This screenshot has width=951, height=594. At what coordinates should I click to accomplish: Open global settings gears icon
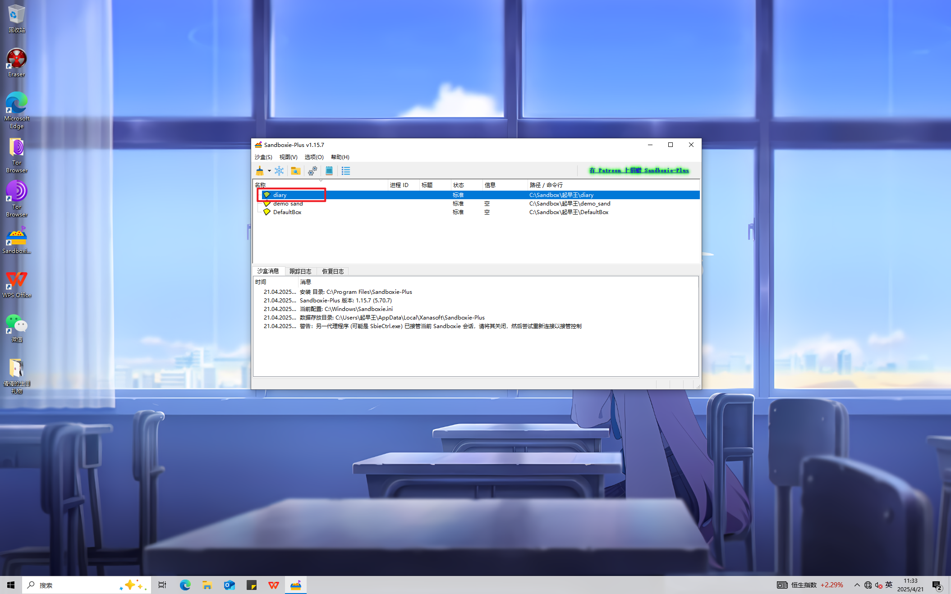(312, 171)
